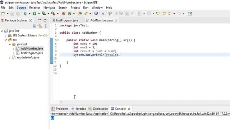Open the Debug dropdown arrow
Viewport: 230px width, 129px height.
[x=29, y=14]
